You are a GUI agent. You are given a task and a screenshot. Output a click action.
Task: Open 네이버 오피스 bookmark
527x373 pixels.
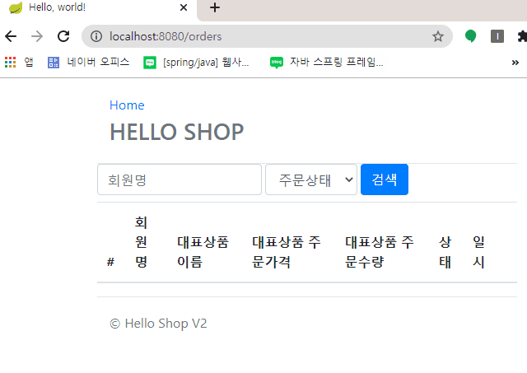(89, 63)
